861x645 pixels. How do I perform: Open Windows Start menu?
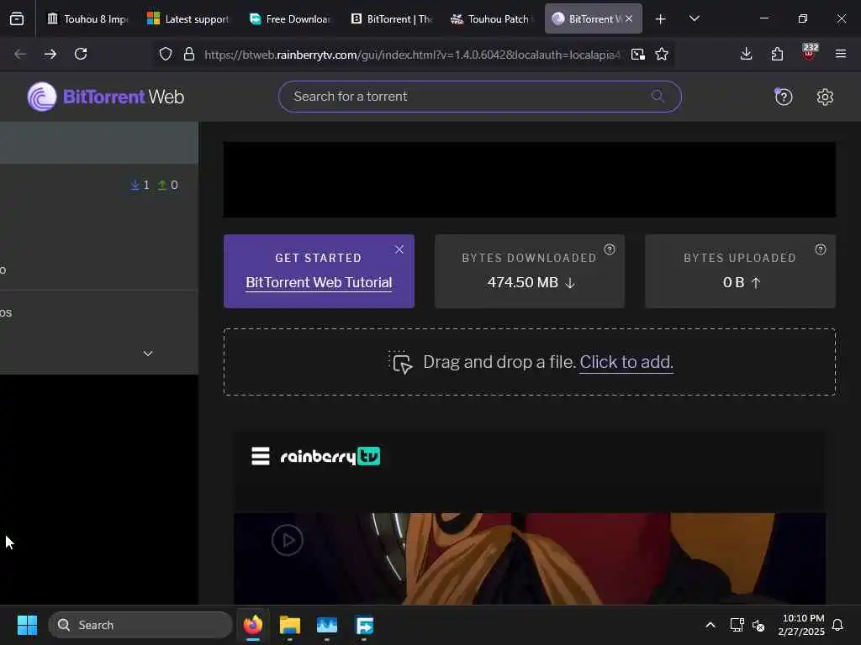pyautogui.click(x=28, y=625)
